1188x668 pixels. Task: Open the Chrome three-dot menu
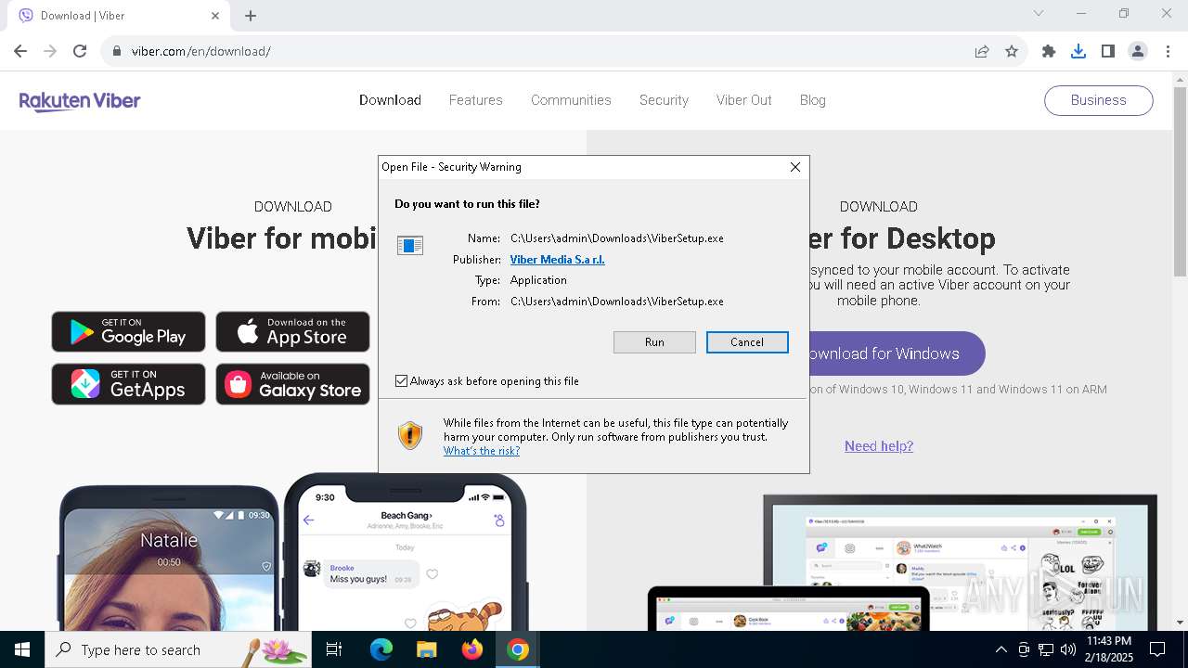(1168, 51)
